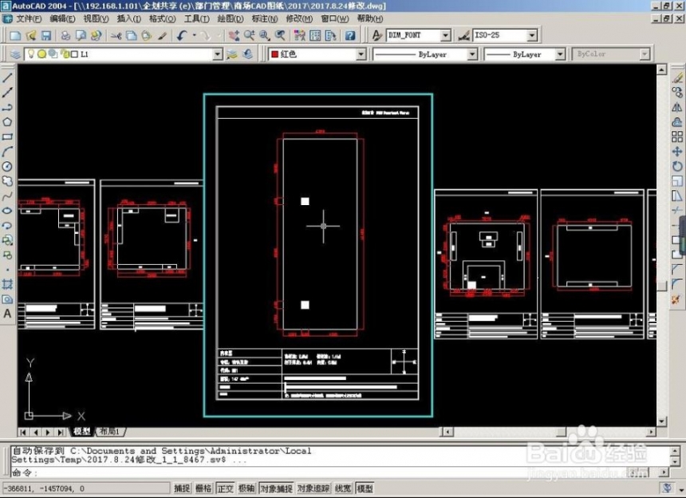Image resolution: width=686 pixels, height=498 pixels.
Task: Toggle 对象捕捉 object snap in status bar
Action: [x=276, y=488]
